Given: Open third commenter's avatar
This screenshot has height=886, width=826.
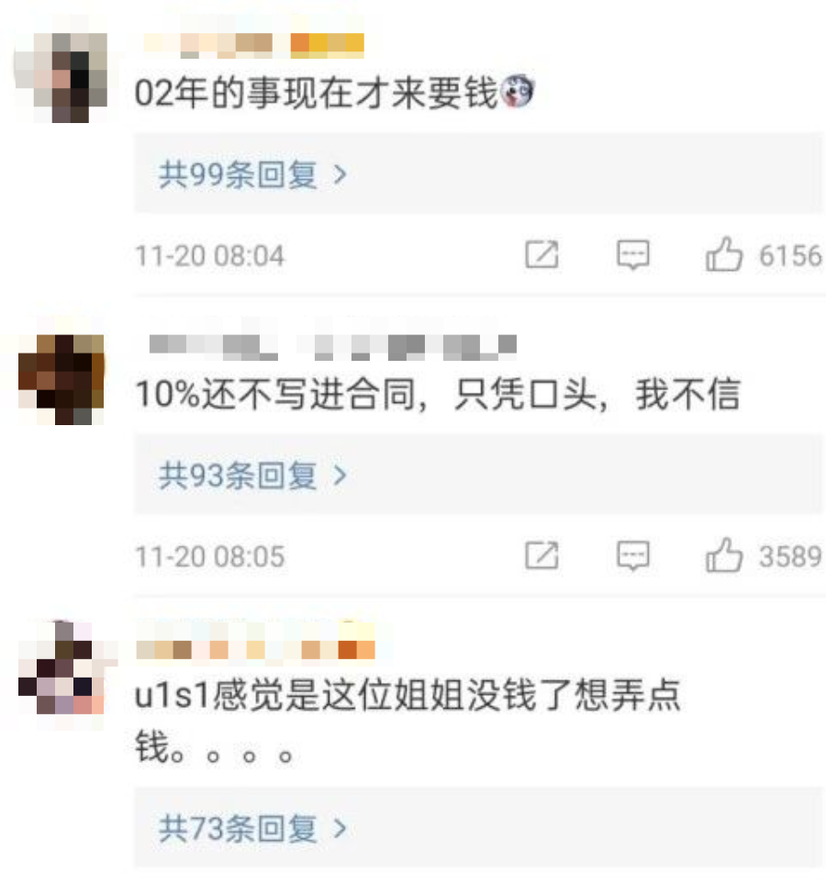Looking at the screenshot, I should pyautogui.click(x=61, y=668).
